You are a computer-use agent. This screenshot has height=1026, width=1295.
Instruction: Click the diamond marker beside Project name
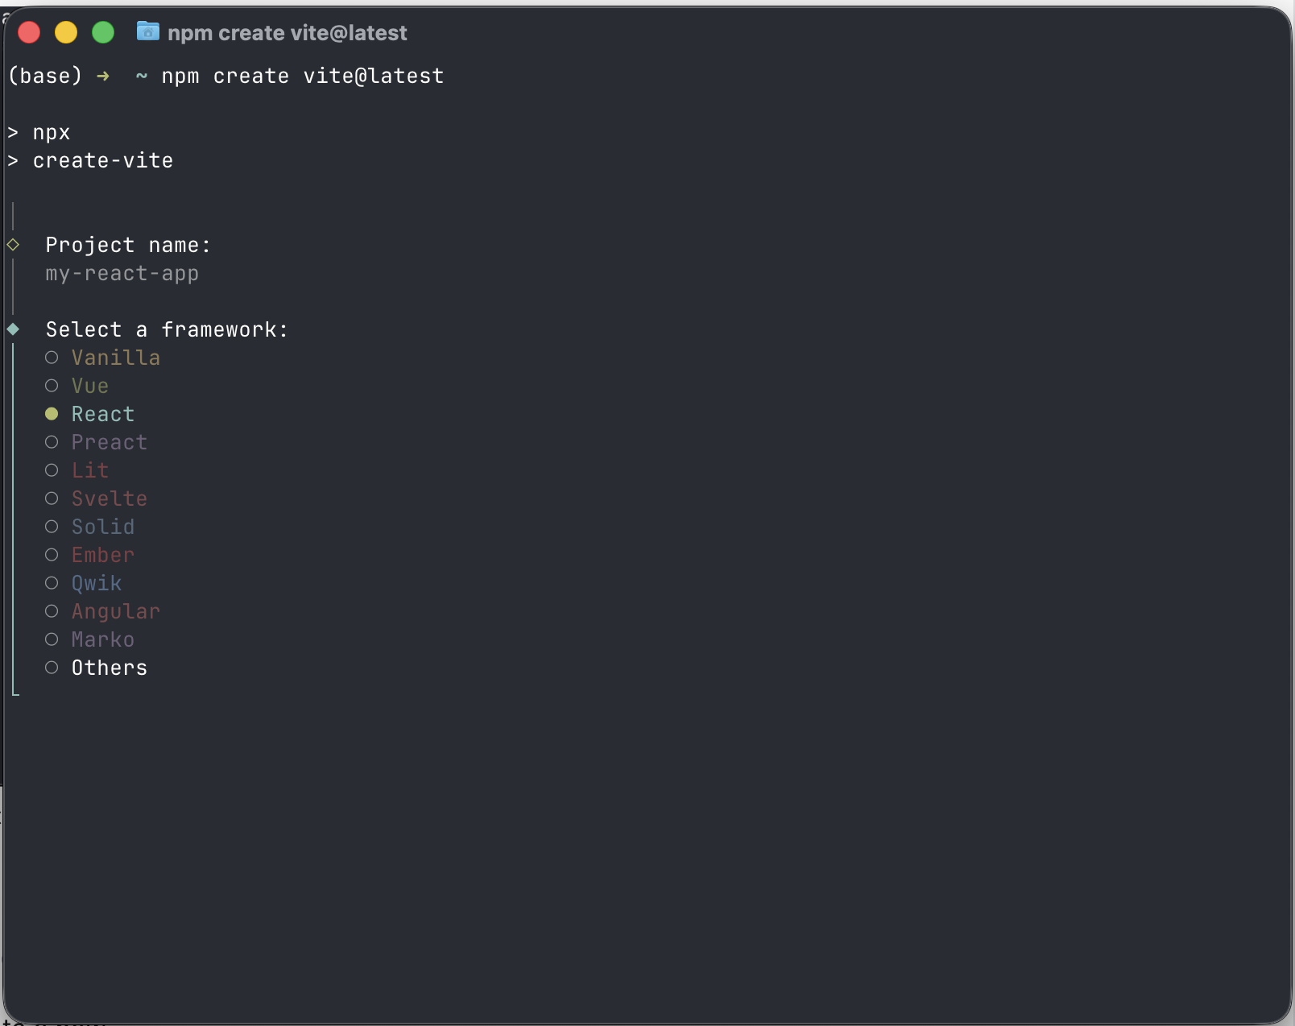coord(13,244)
